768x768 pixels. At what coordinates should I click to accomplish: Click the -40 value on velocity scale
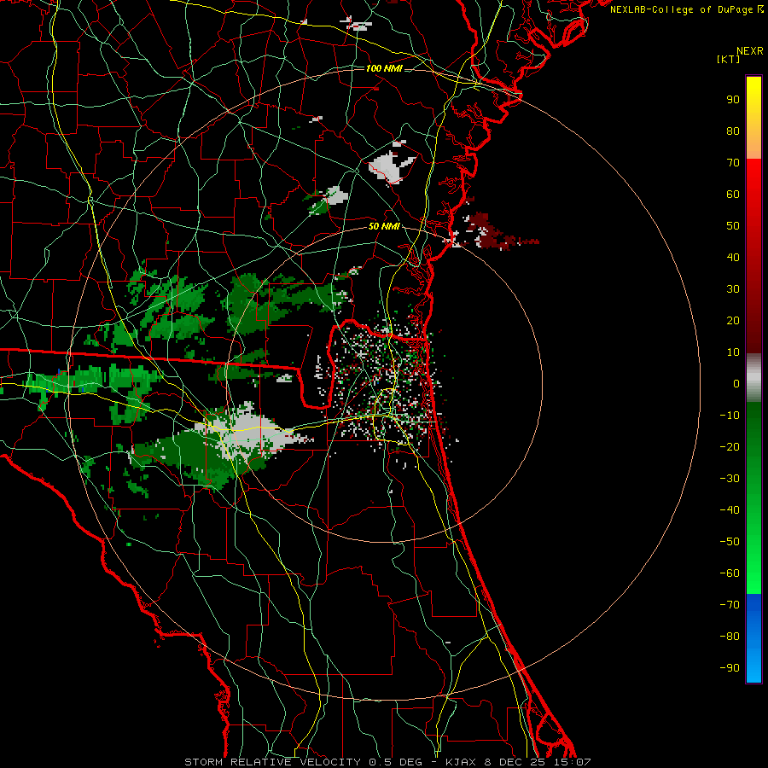730,510
